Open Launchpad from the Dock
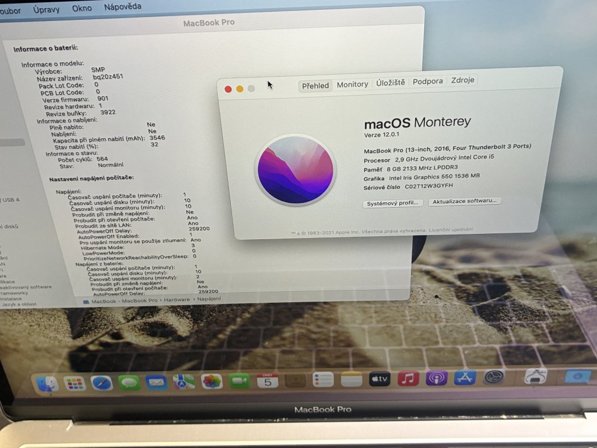Image resolution: width=597 pixels, height=448 pixels. [75, 383]
